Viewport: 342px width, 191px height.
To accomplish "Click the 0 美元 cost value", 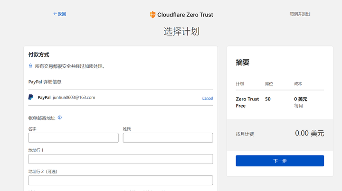I will click(x=301, y=99).
